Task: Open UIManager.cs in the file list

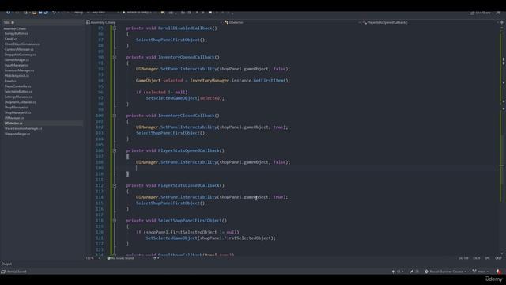Action: 14,118
